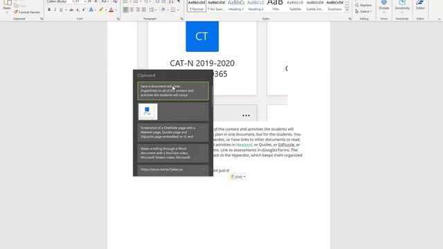Image resolution: width=443 pixels, height=249 pixels.
Task: Apply the Title style
Action: tap(275, 6)
